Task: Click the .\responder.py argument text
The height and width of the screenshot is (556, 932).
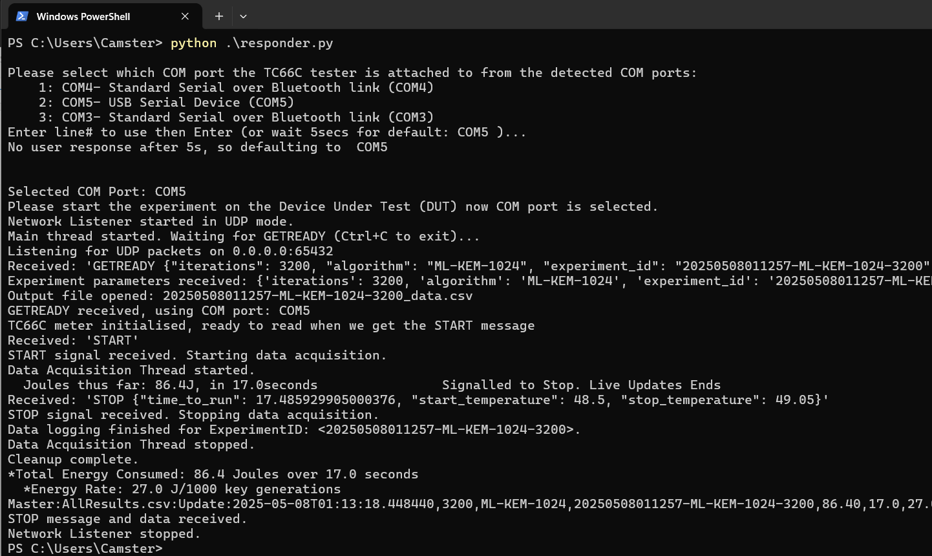Action: [279, 43]
